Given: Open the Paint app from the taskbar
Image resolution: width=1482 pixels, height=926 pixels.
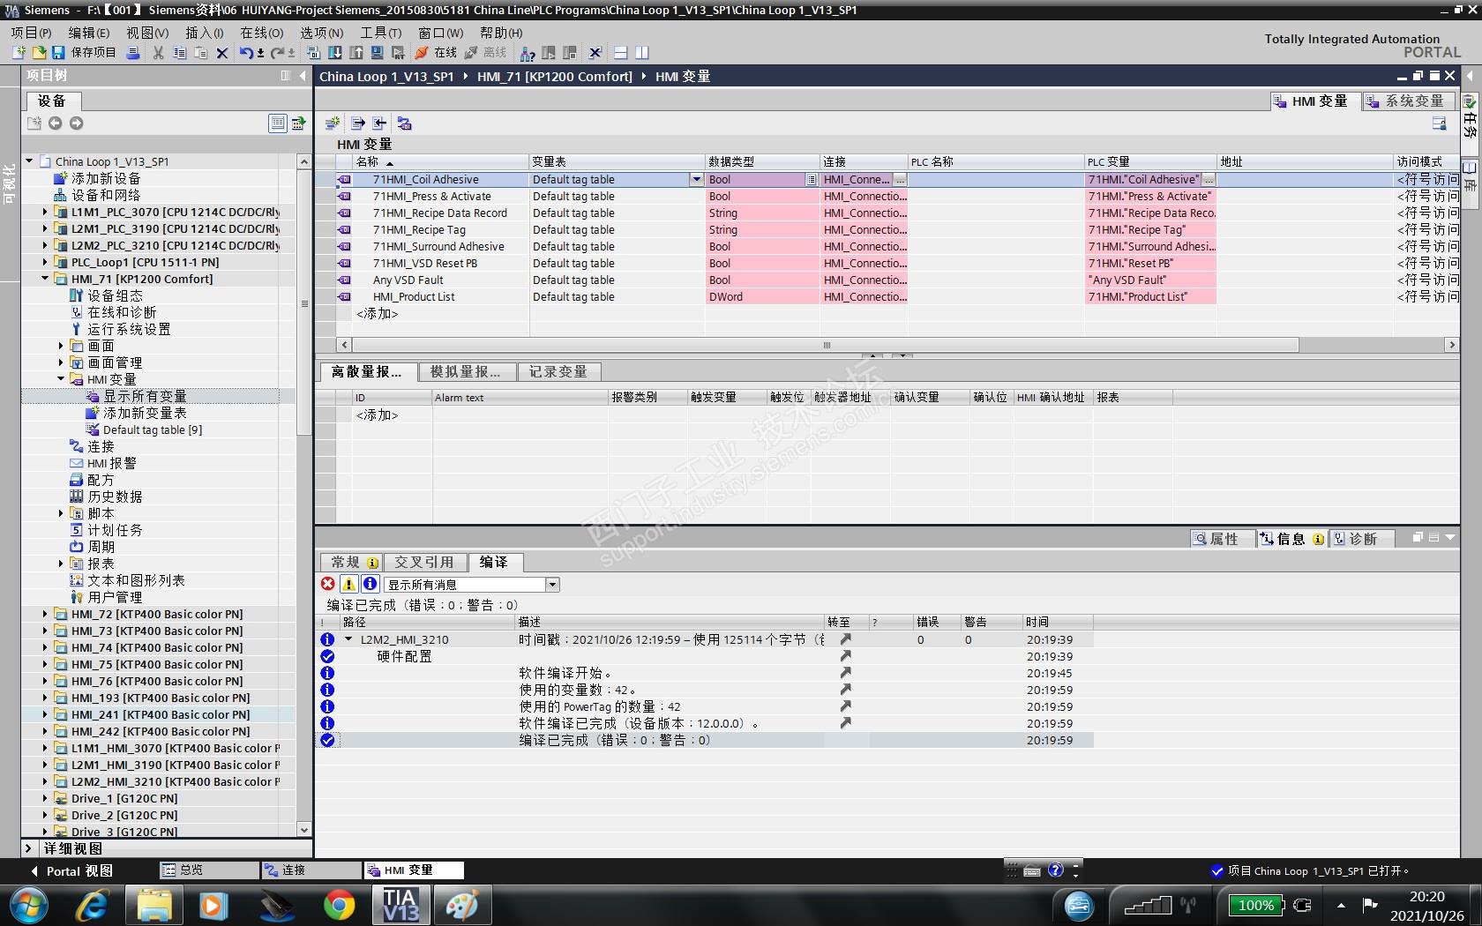Looking at the screenshot, I should point(461,905).
